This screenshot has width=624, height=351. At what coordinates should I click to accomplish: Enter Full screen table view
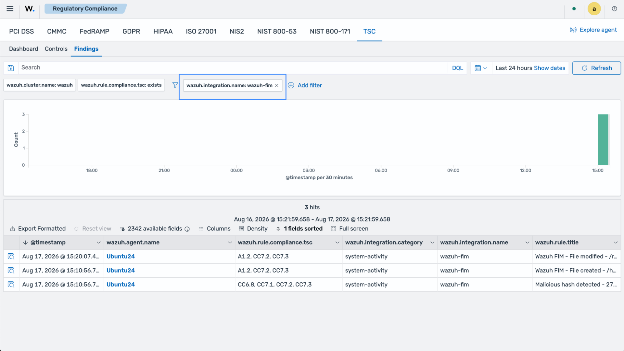[x=350, y=229]
